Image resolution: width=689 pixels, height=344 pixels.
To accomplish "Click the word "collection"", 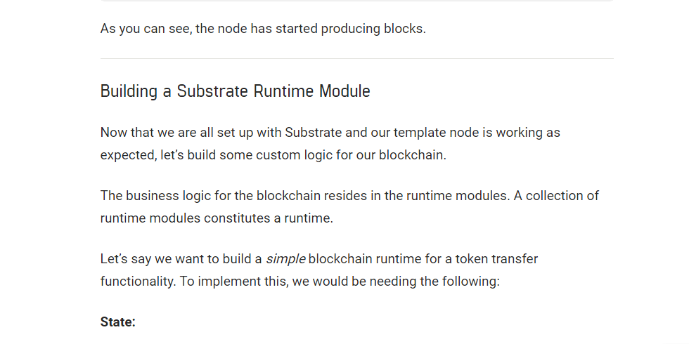I will [555, 195].
